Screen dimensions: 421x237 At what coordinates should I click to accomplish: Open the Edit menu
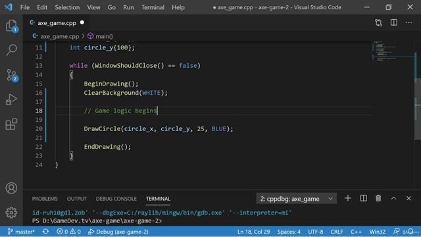coord(42,7)
